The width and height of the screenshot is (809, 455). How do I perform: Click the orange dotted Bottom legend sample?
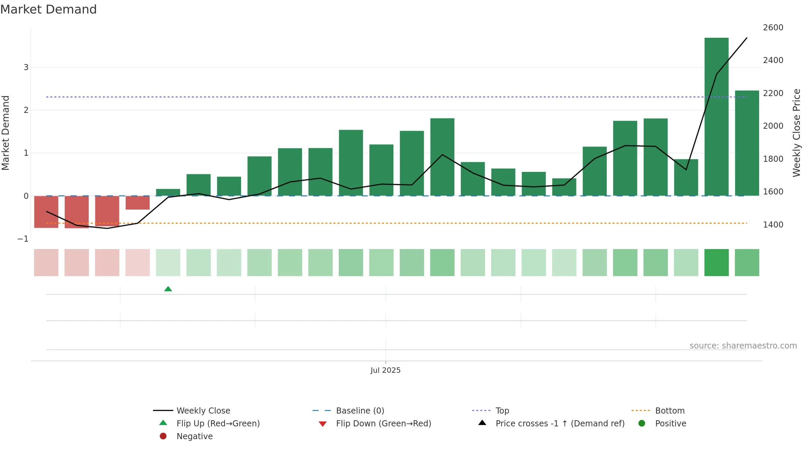click(x=641, y=411)
